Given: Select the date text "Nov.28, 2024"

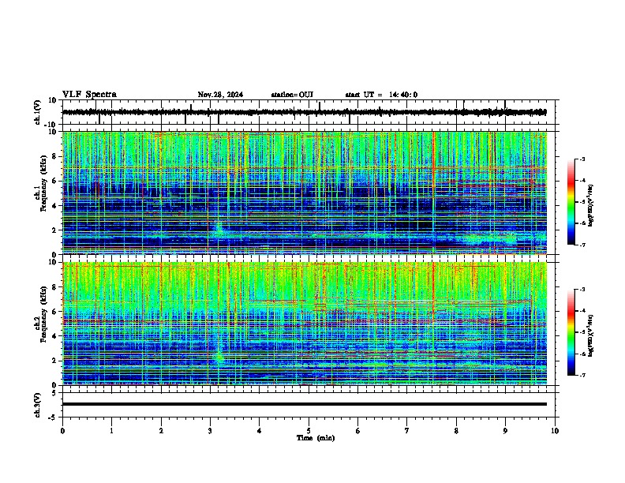Looking at the screenshot, I should pos(220,95).
